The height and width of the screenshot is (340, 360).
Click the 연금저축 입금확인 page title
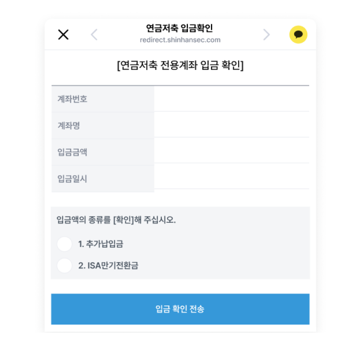pyautogui.click(x=180, y=29)
